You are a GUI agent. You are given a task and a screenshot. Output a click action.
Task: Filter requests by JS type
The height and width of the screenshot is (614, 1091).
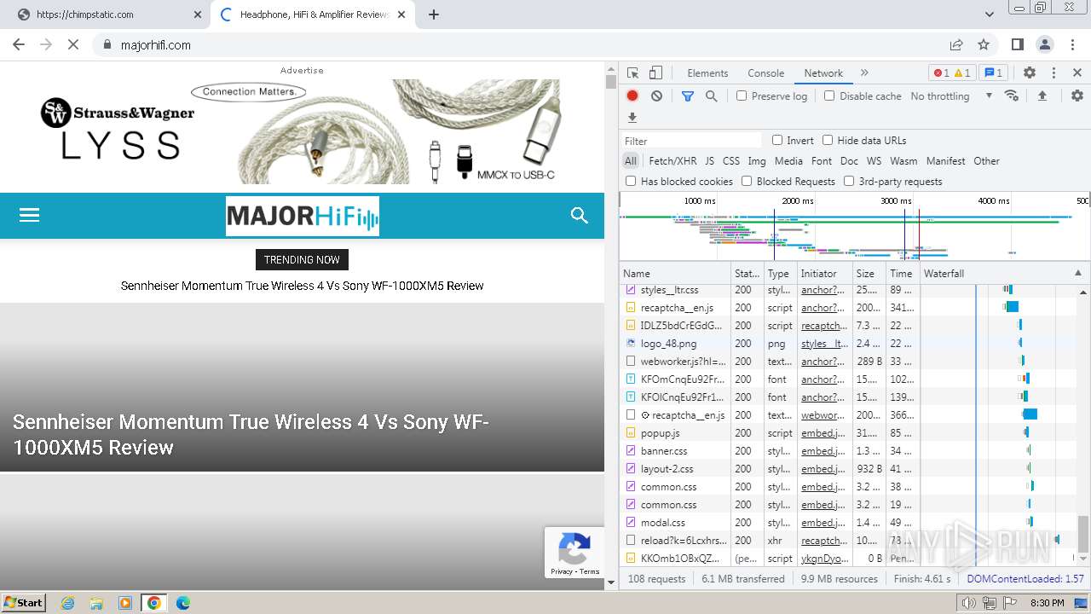point(709,161)
